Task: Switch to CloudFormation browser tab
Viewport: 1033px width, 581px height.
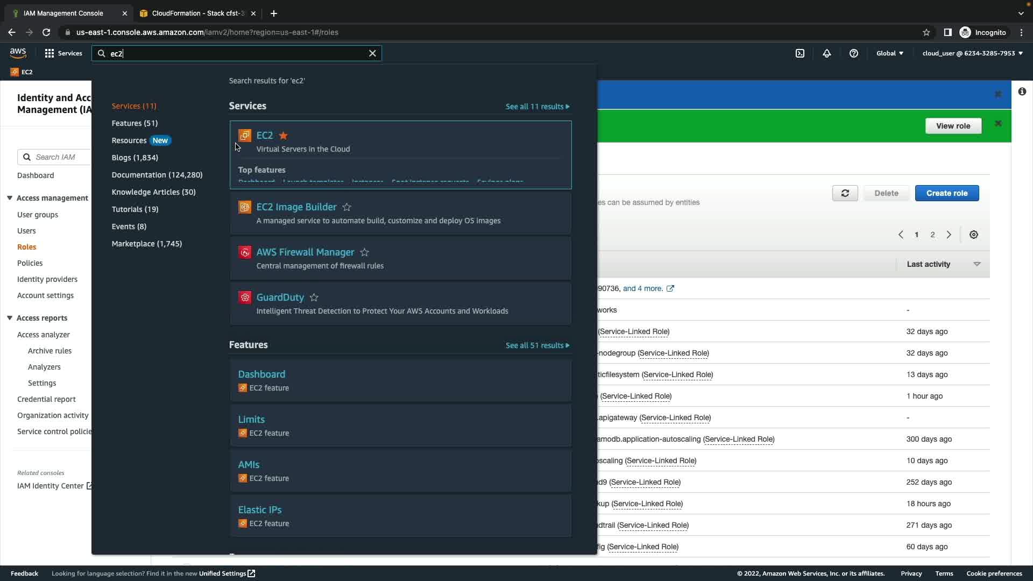Action: 197,13
